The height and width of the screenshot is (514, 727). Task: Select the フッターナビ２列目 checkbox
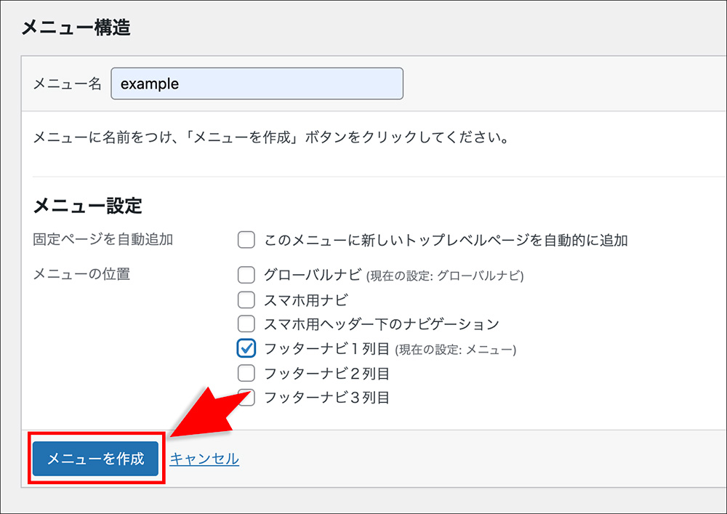(x=246, y=374)
